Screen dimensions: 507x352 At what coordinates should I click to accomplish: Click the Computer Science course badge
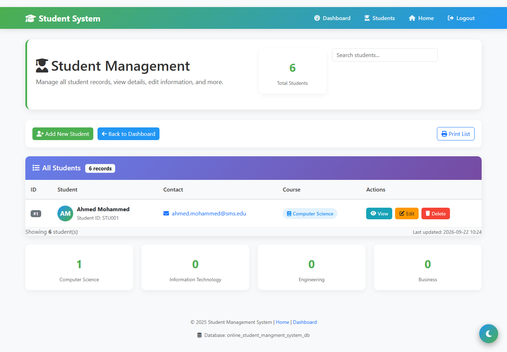tap(310, 214)
